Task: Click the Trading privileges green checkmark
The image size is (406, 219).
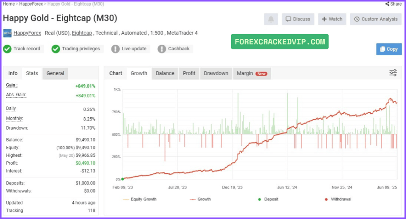Action: 56,49
